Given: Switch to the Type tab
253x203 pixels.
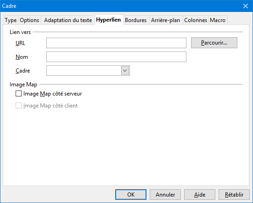Looking at the screenshot, I should [11, 20].
